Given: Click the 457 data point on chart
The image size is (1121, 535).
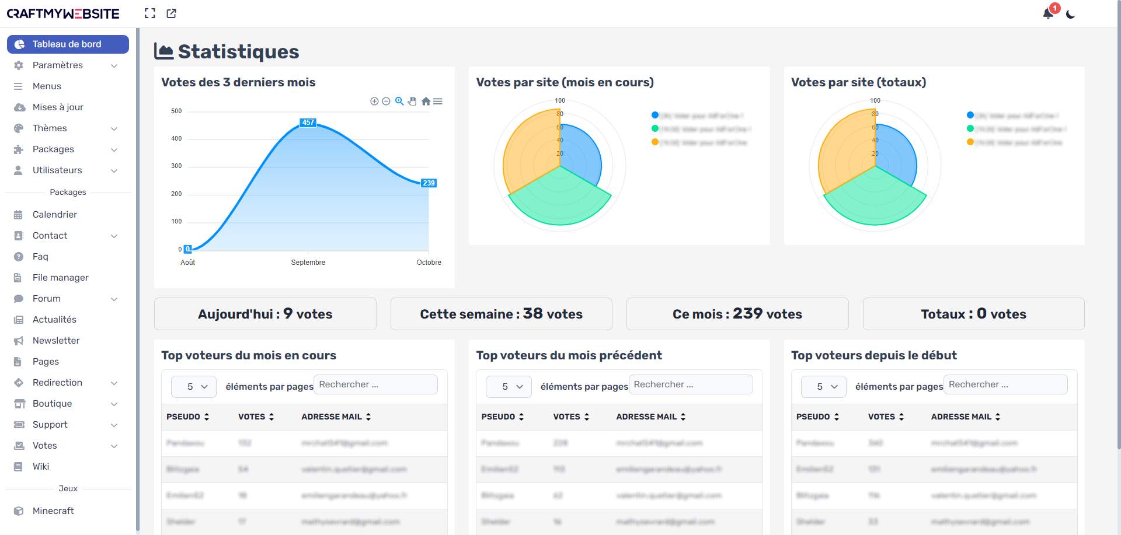Looking at the screenshot, I should pyautogui.click(x=308, y=123).
